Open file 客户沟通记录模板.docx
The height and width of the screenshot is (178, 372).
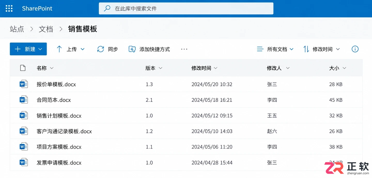(64, 131)
